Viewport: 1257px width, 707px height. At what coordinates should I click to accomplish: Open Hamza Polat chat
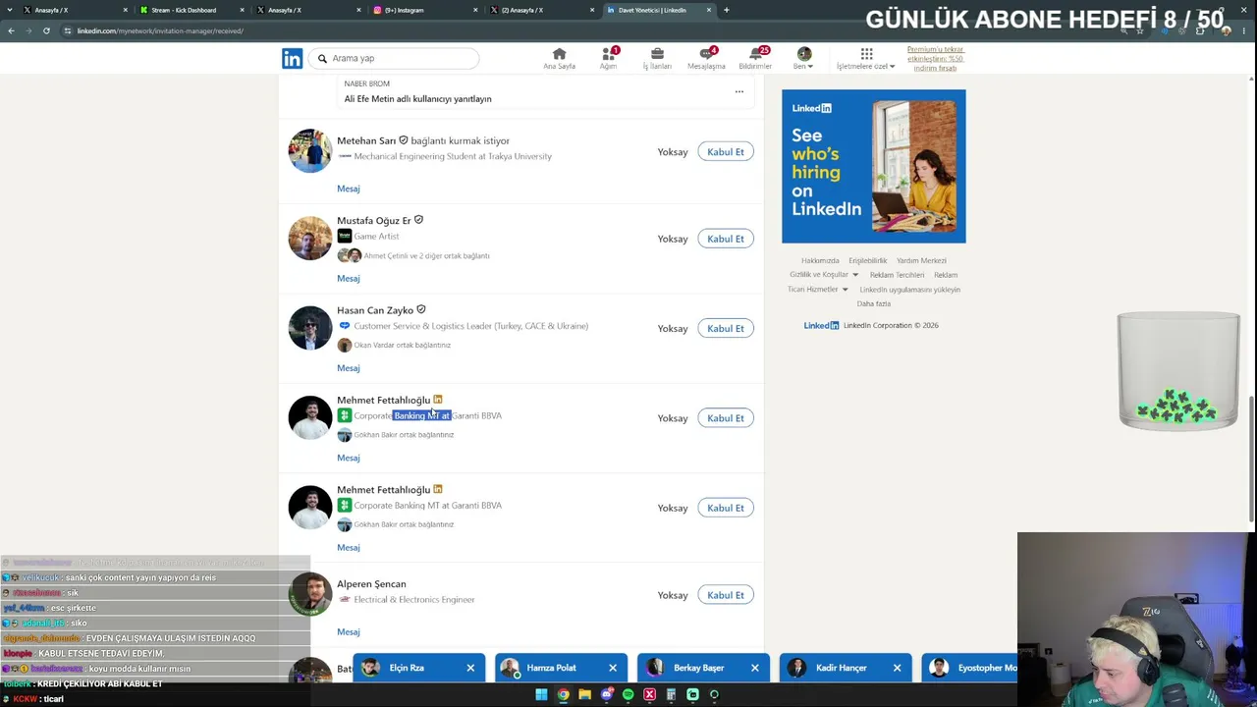tap(551, 668)
